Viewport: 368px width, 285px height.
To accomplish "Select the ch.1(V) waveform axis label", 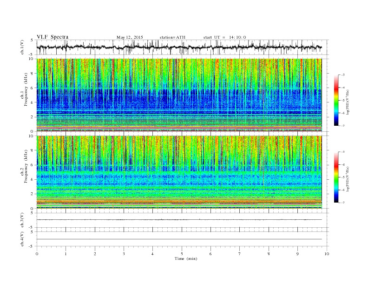I will point(22,47).
